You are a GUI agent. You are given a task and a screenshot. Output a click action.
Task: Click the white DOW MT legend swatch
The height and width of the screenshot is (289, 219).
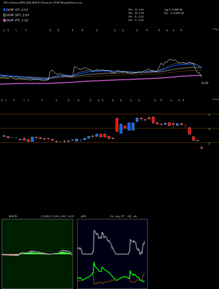[x=4, y=15]
